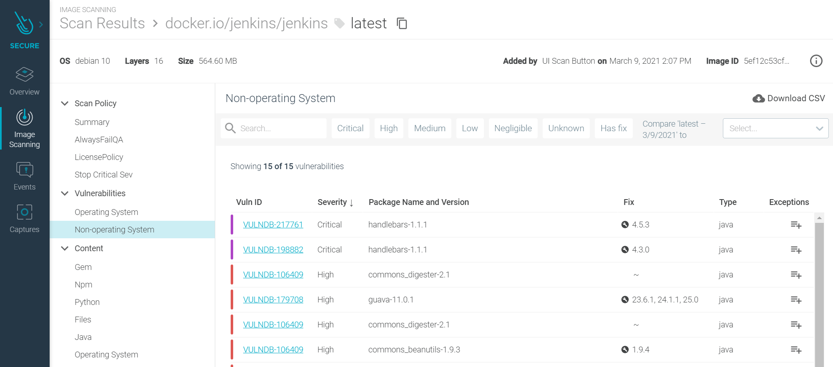
Task: Toggle the Low severity filter
Action: (x=470, y=128)
